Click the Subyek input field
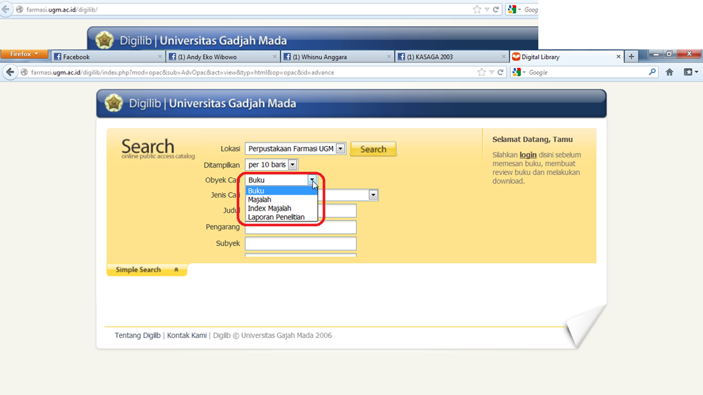 point(301,243)
